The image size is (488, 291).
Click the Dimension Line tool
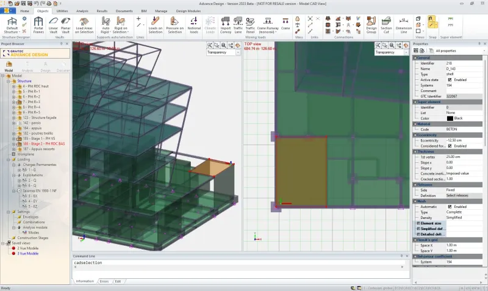pos(404,25)
